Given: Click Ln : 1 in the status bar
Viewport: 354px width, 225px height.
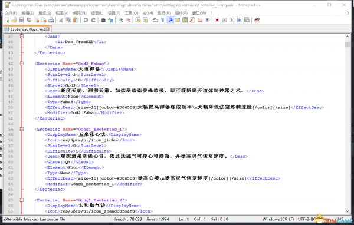Looking at the screenshot, I should pyautogui.click(x=183, y=219).
